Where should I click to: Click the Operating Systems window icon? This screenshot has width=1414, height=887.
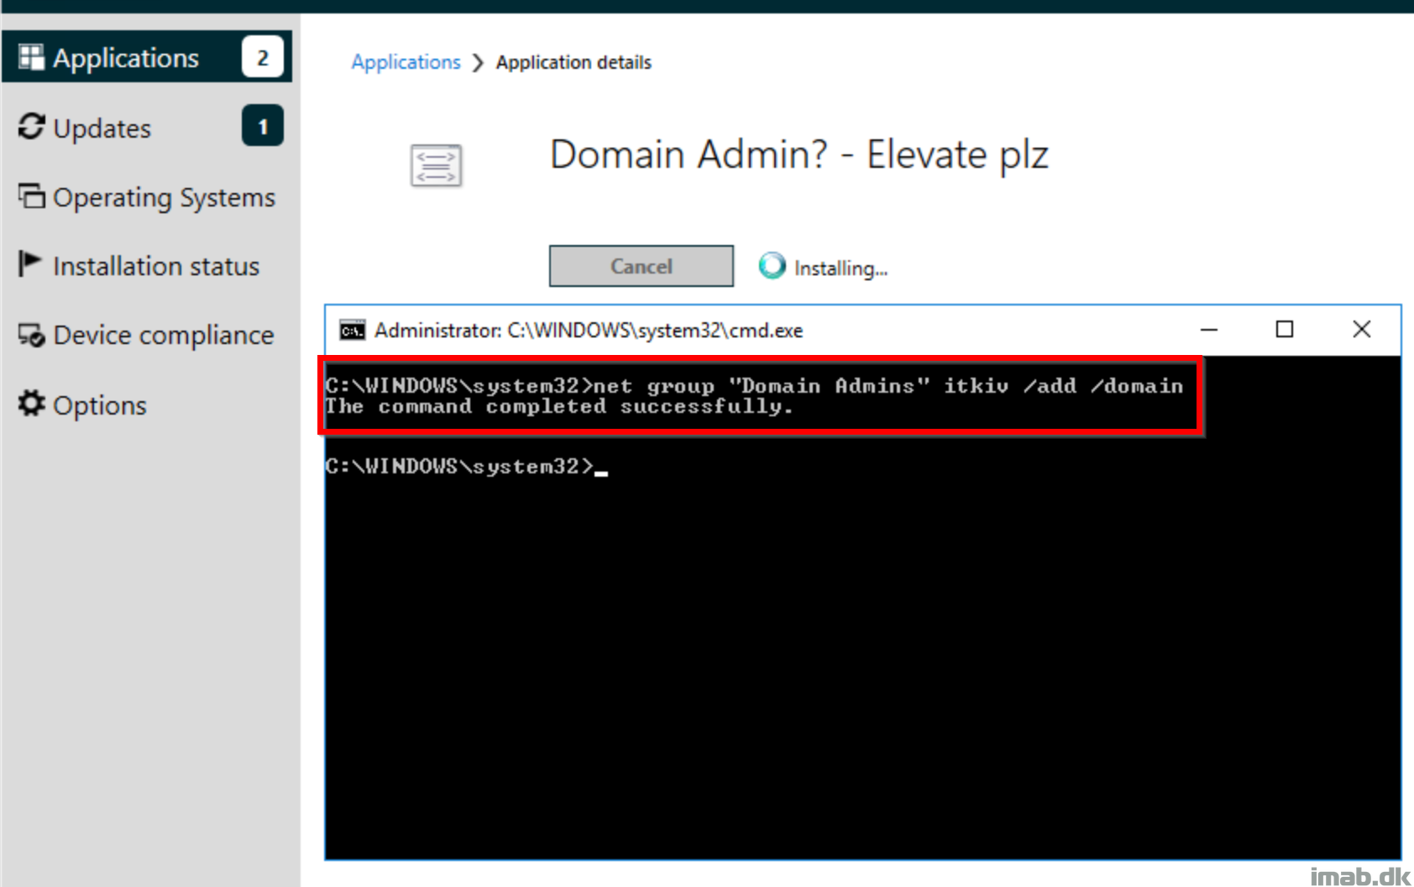point(31,196)
